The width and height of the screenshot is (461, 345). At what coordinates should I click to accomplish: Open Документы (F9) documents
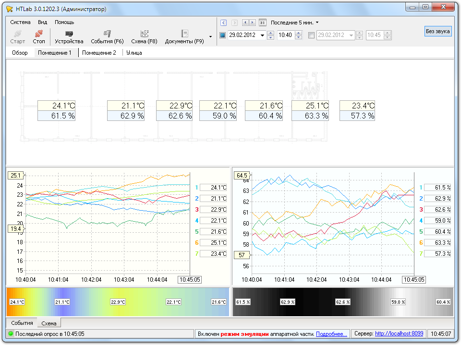184,37
